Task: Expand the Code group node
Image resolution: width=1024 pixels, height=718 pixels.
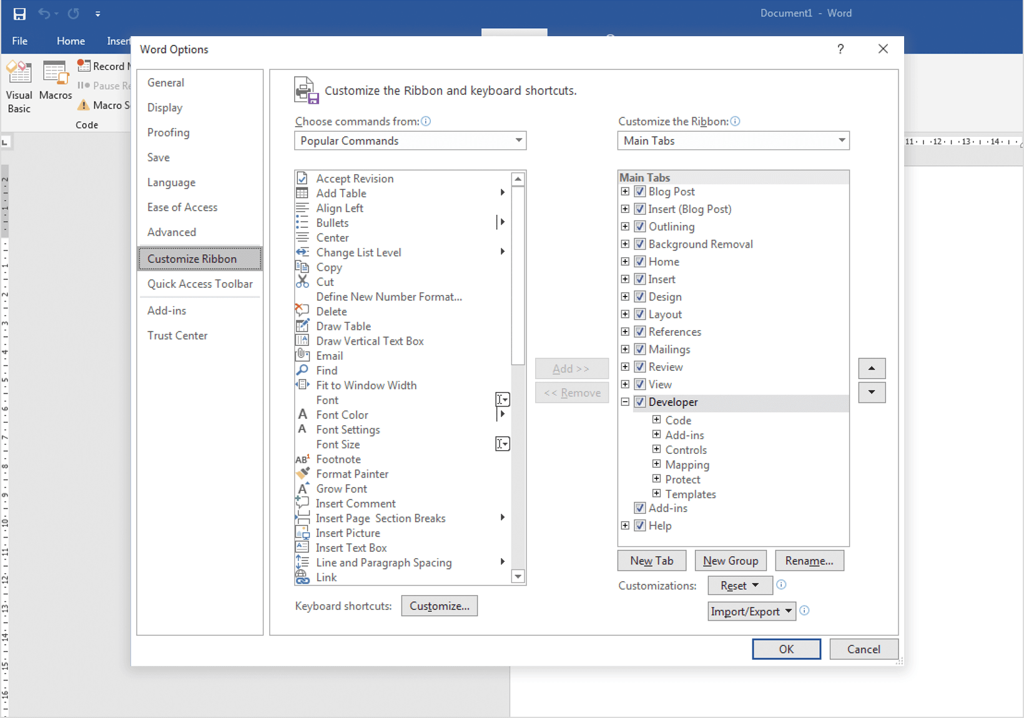Action: (x=656, y=420)
